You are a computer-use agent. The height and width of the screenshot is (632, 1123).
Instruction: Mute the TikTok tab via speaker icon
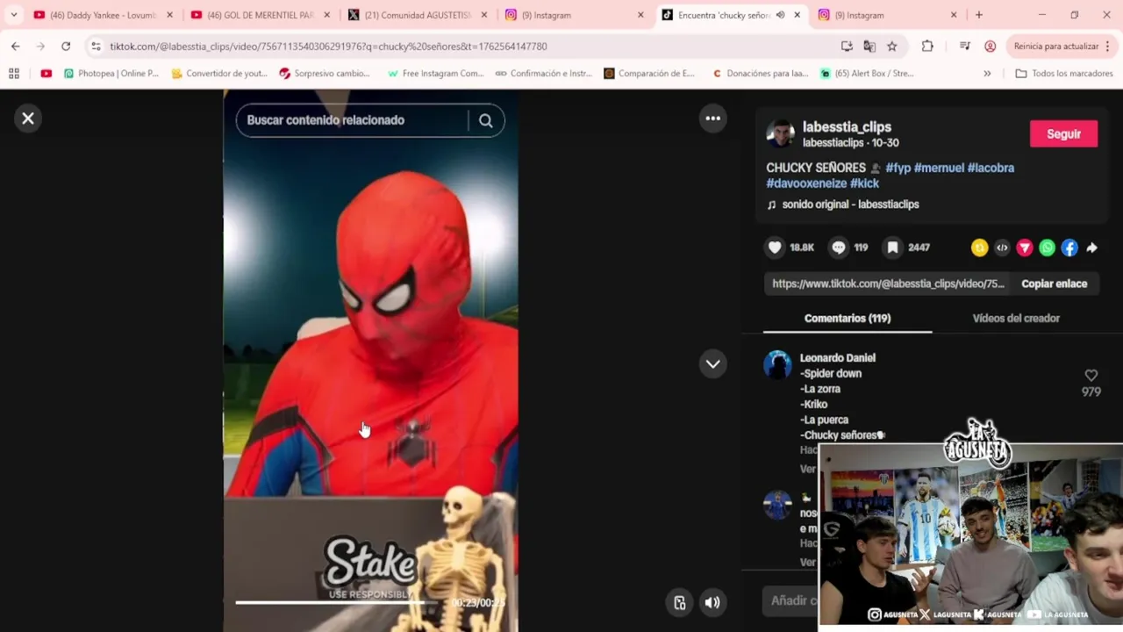click(x=780, y=15)
